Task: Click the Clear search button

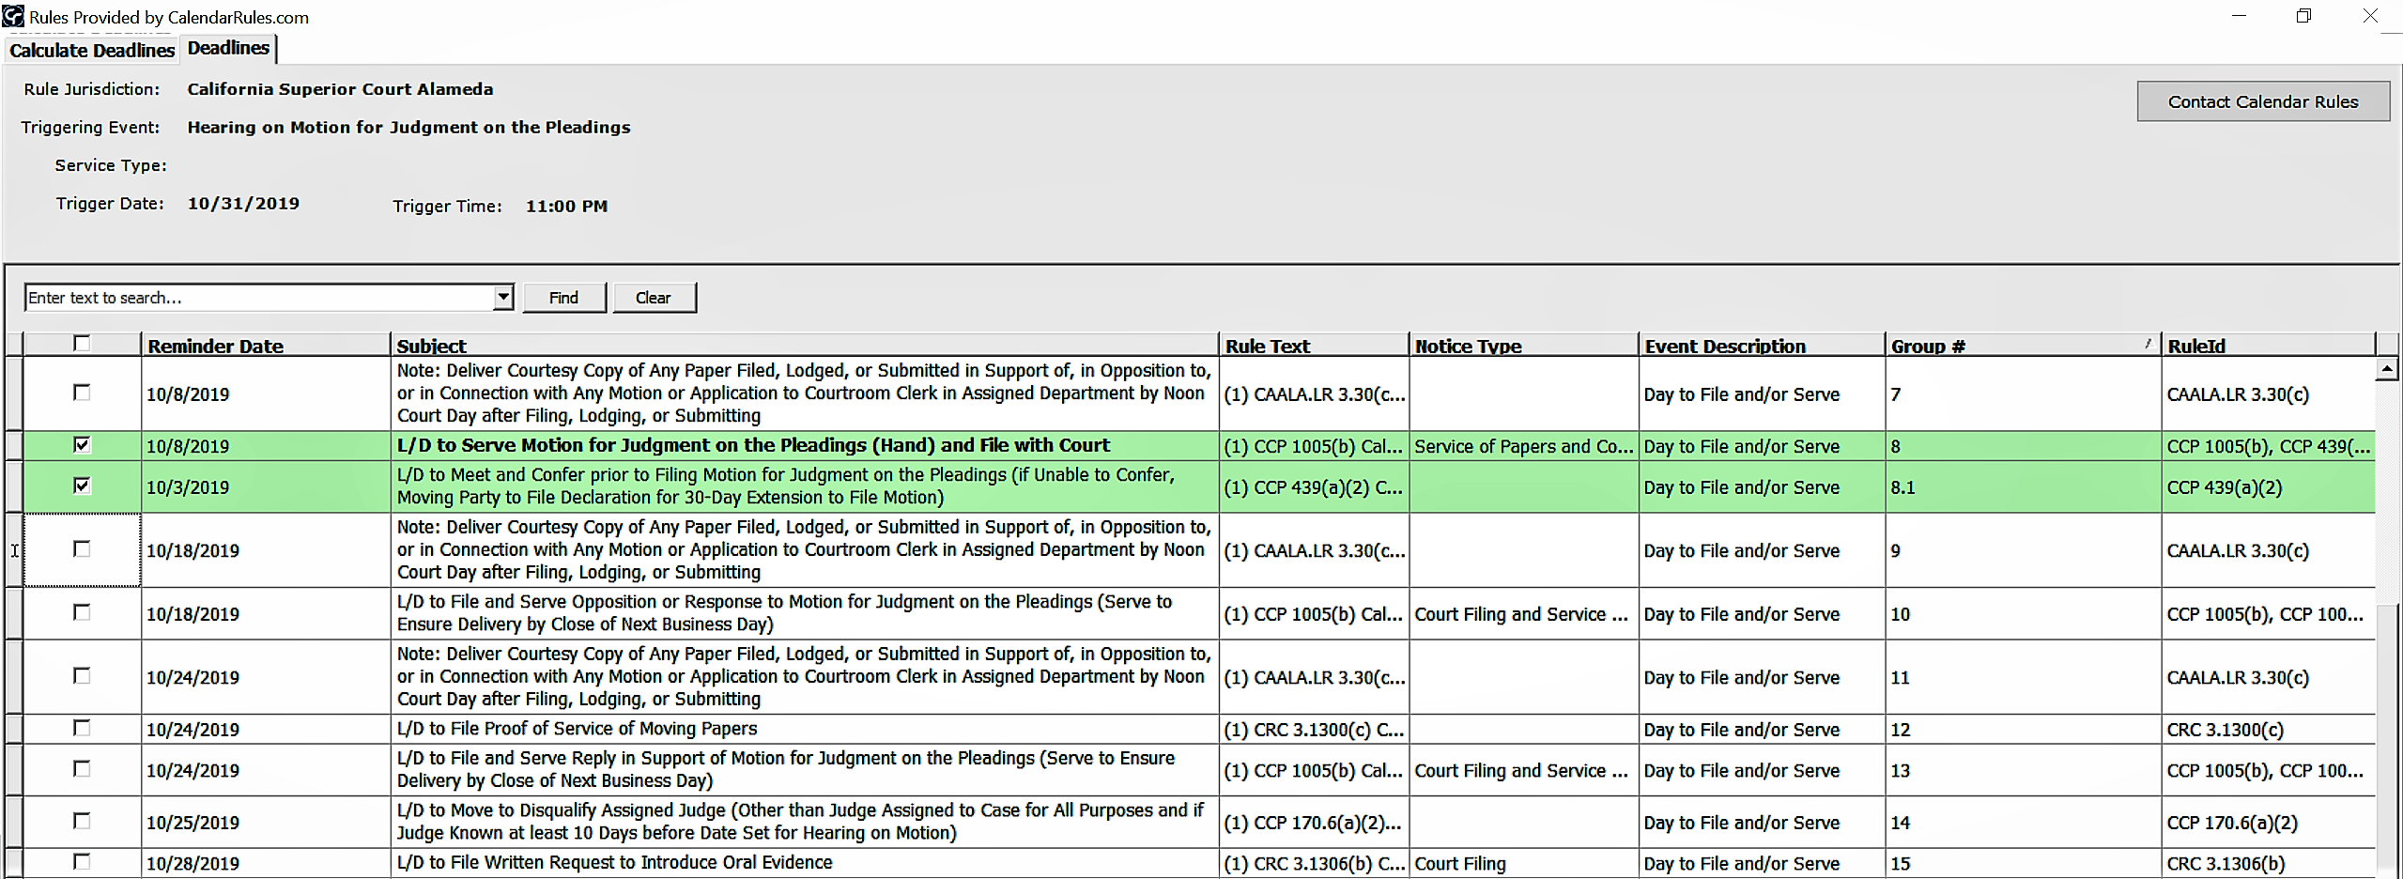Action: 654,298
